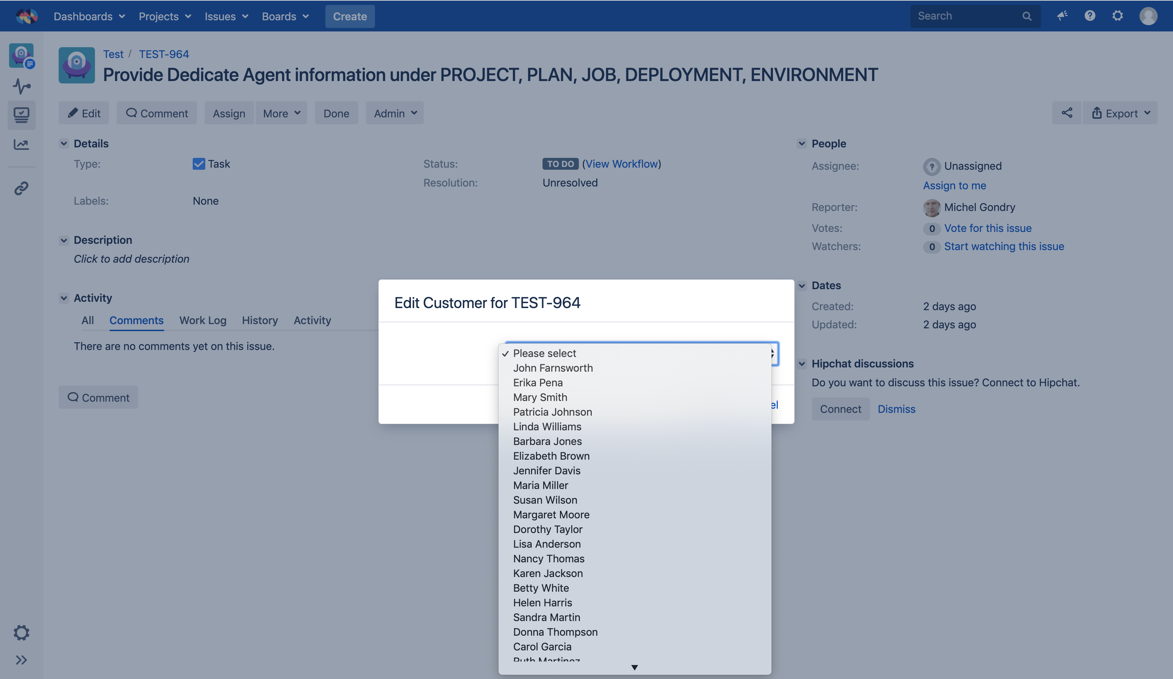The height and width of the screenshot is (679, 1173).
Task: Choose Margaret Moore in the dropdown
Action: pyautogui.click(x=551, y=514)
